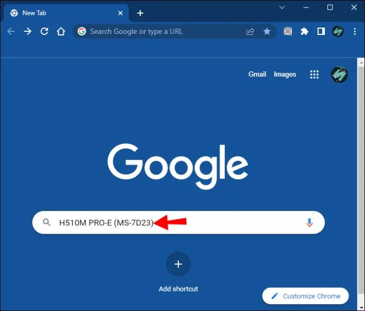Viewport: 365px width, 311px height.
Task: Open the Google apps grid
Action: click(314, 75)
